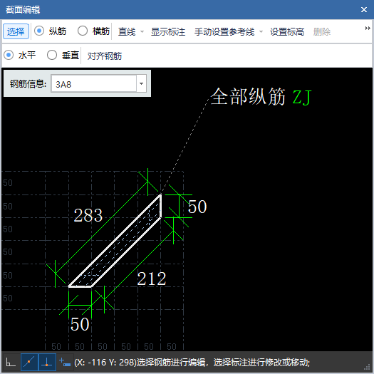Image resolution: width=374 pixels, height=374 pixels.
Task: Select the right-side 50 dimension label
Action: 197,207
